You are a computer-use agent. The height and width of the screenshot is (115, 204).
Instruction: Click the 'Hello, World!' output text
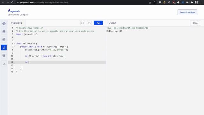point(114,31)
